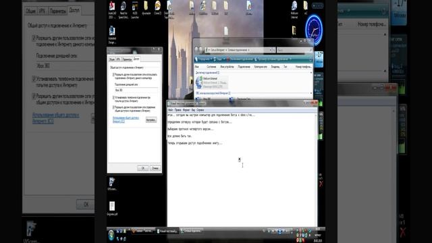The height and width of the screenshot is (243, 432).
Task: Click the red-icon command in Network Connections toolbar
Action: click(240, 59)
